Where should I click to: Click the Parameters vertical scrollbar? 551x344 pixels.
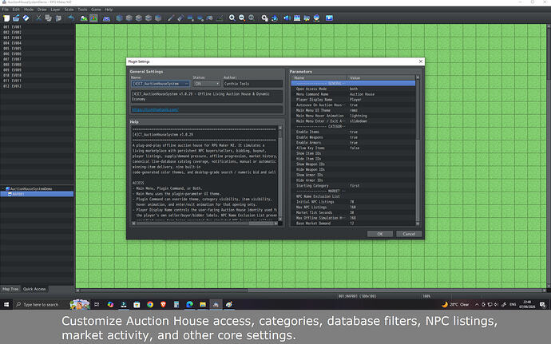tap(418, 150)
